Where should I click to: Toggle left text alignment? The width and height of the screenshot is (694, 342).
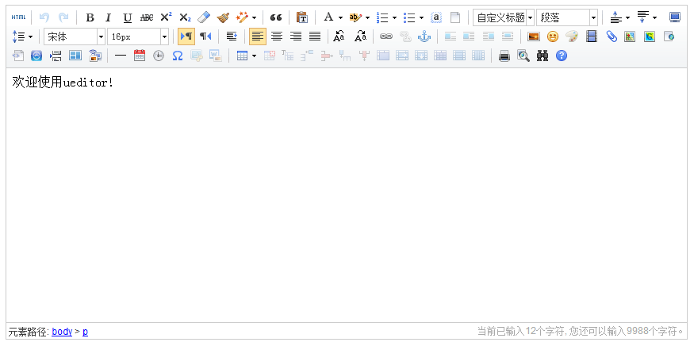(258, 37)
